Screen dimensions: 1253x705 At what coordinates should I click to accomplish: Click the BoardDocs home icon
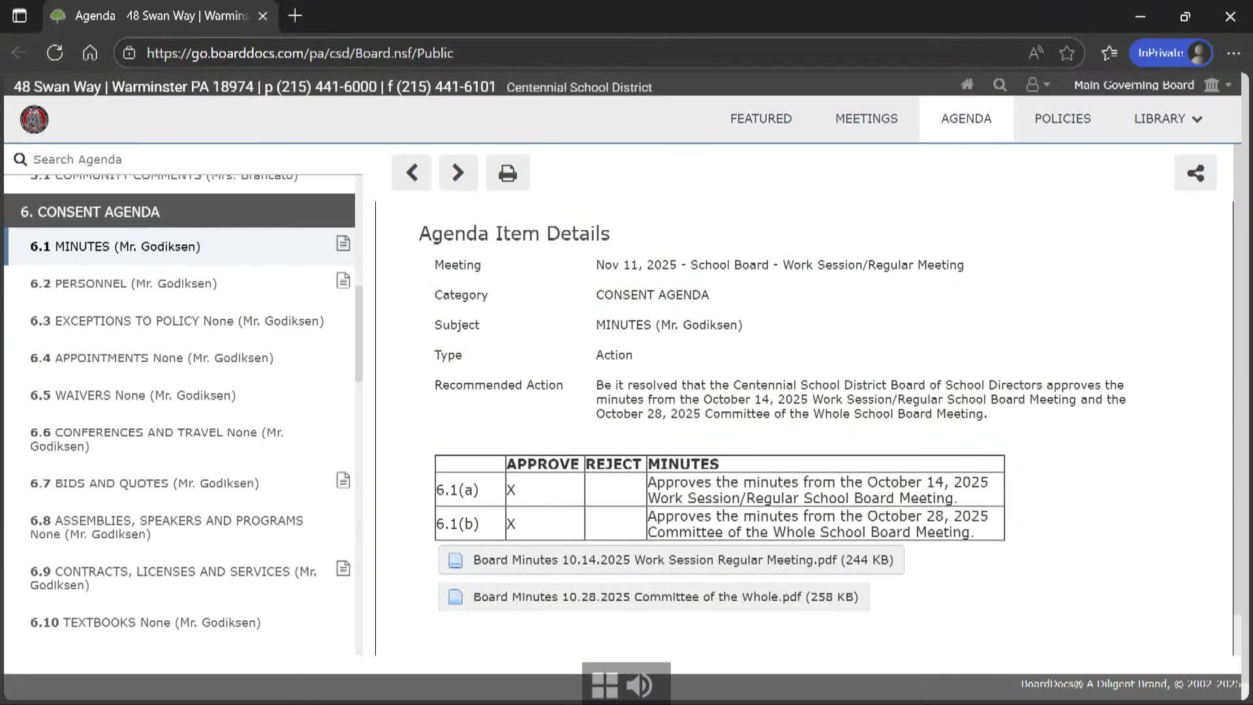click(x=967, y=85)
